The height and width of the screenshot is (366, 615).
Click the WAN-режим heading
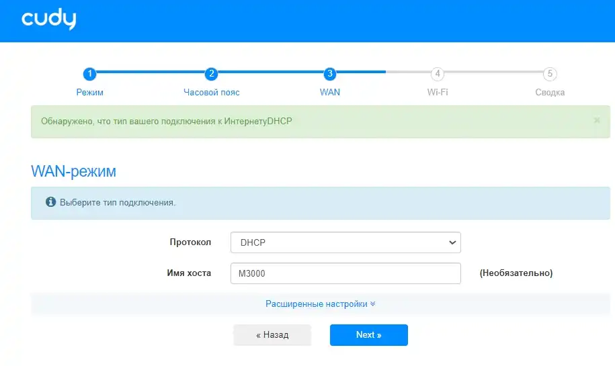pyautogui.click(x=73, y=171)
